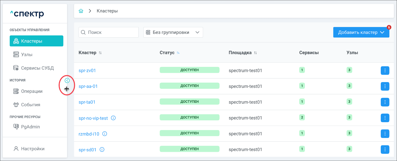Expand the Без группировки grouping dropdown
The width and height of the screenshot is (397, 161).
pos(173,32)
